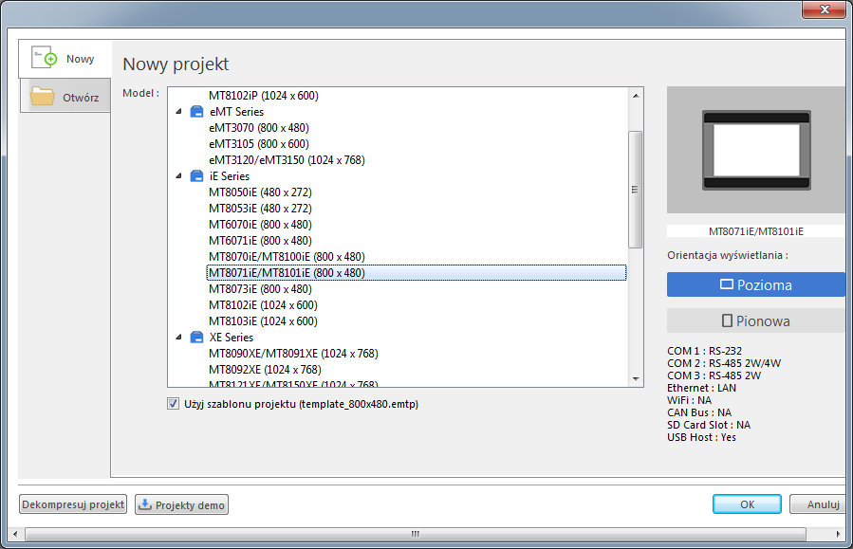Viewport: 853px width, 549px height.
Task: Click the XE Series folder icon
Action: point(196,338)
